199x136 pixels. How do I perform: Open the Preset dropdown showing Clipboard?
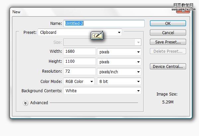point(80,33)
